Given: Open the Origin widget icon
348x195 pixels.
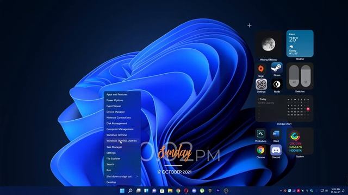Looking at the screenshot, I should 261,69.
